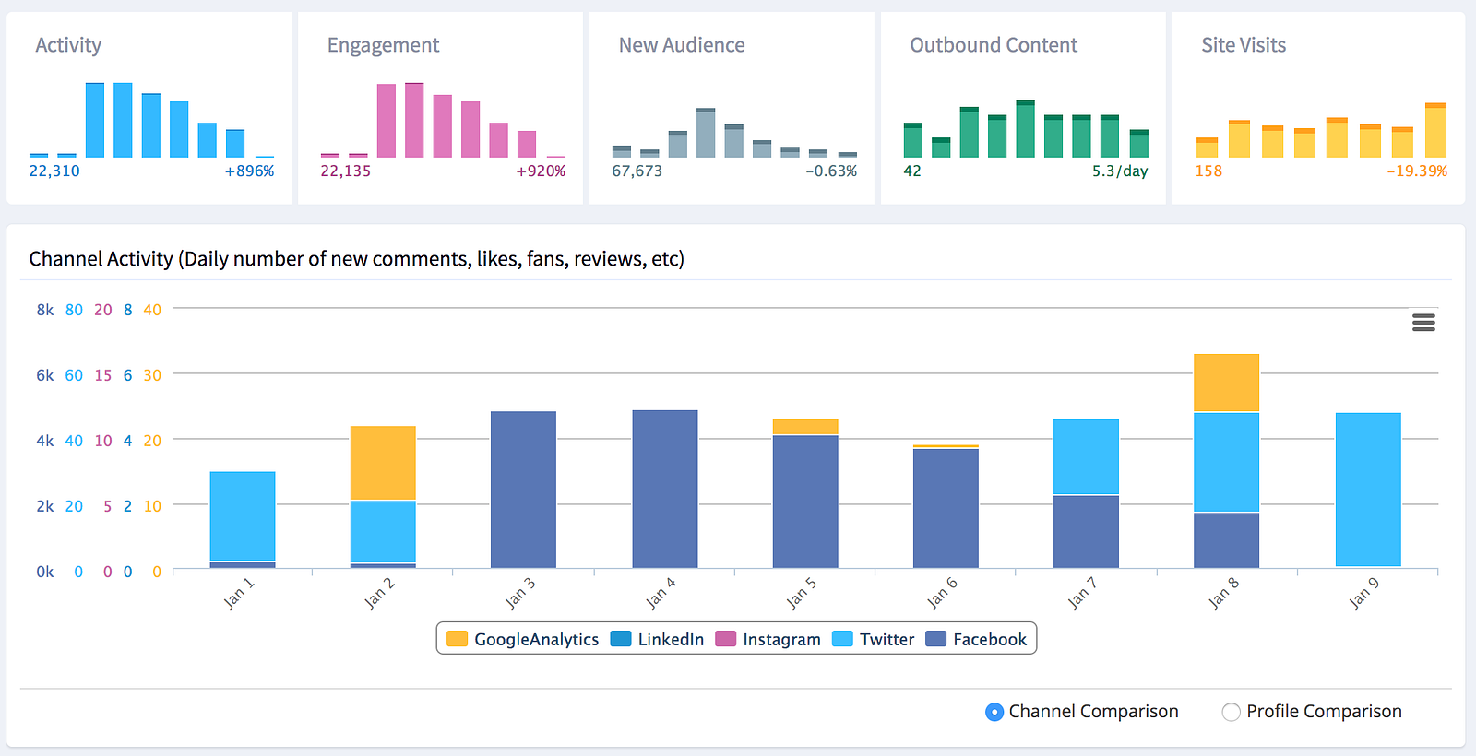Toggle GoogleAnalytics series in the legend

click(522, 639)
